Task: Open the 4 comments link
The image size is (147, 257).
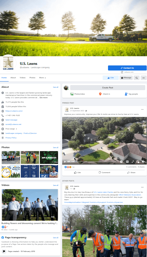Action: point(131,167)
